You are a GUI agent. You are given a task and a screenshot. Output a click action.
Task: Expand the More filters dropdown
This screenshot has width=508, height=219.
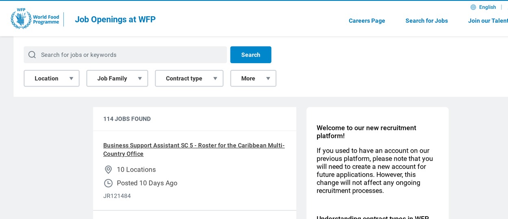253,79
